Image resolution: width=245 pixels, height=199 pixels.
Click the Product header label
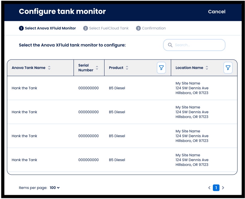click(x=116, y=68)
